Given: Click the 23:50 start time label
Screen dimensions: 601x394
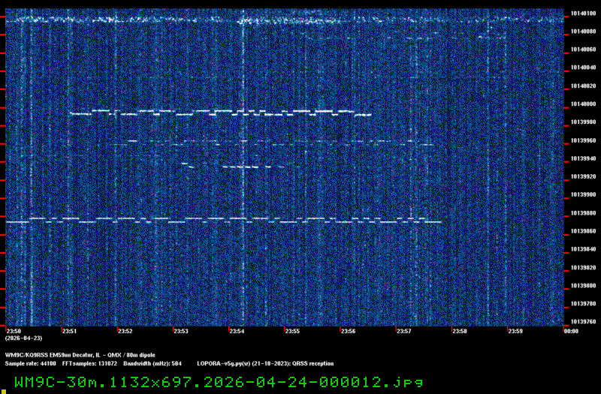Looking at the screenshot, I should click(14, 331).
